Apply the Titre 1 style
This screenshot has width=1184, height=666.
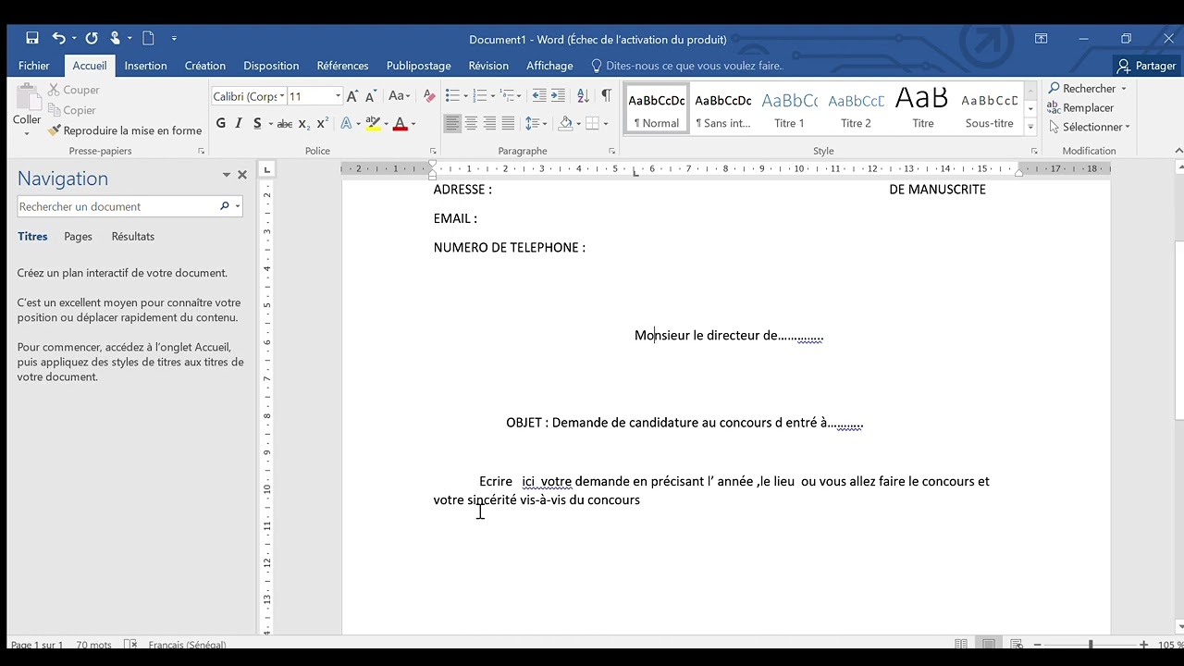point(789,110)
